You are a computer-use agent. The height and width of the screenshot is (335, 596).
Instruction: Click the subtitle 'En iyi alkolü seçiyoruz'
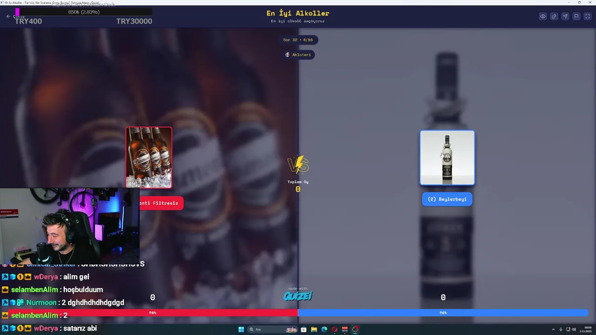(x=298, y=21)
